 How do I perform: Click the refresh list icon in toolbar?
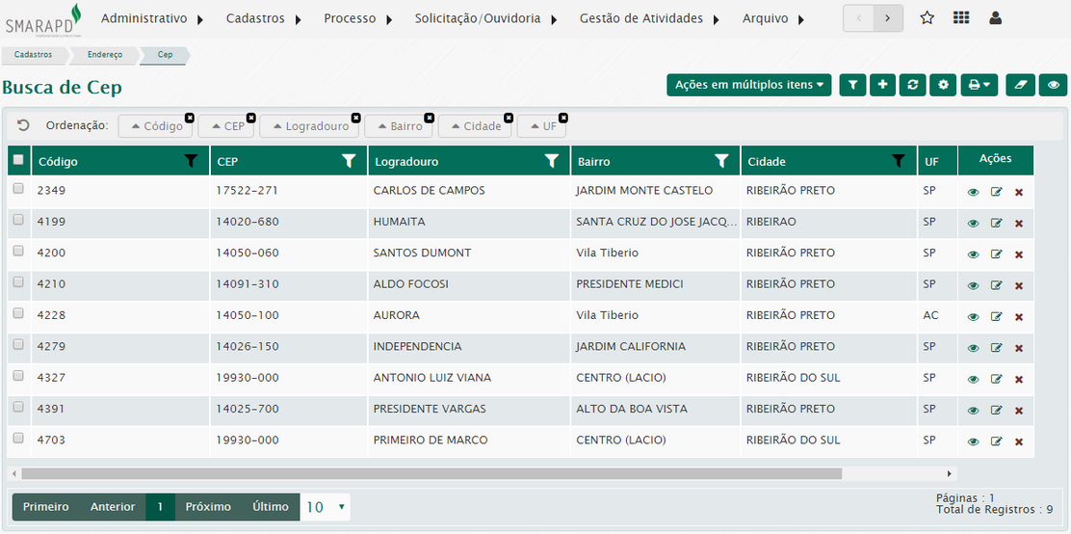[x=912, y=85]
